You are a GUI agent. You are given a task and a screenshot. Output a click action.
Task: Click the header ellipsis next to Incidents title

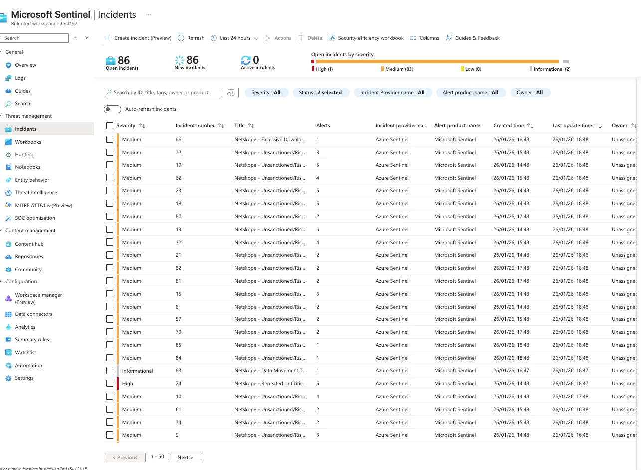pyautogui.click(x=148, y=15)
